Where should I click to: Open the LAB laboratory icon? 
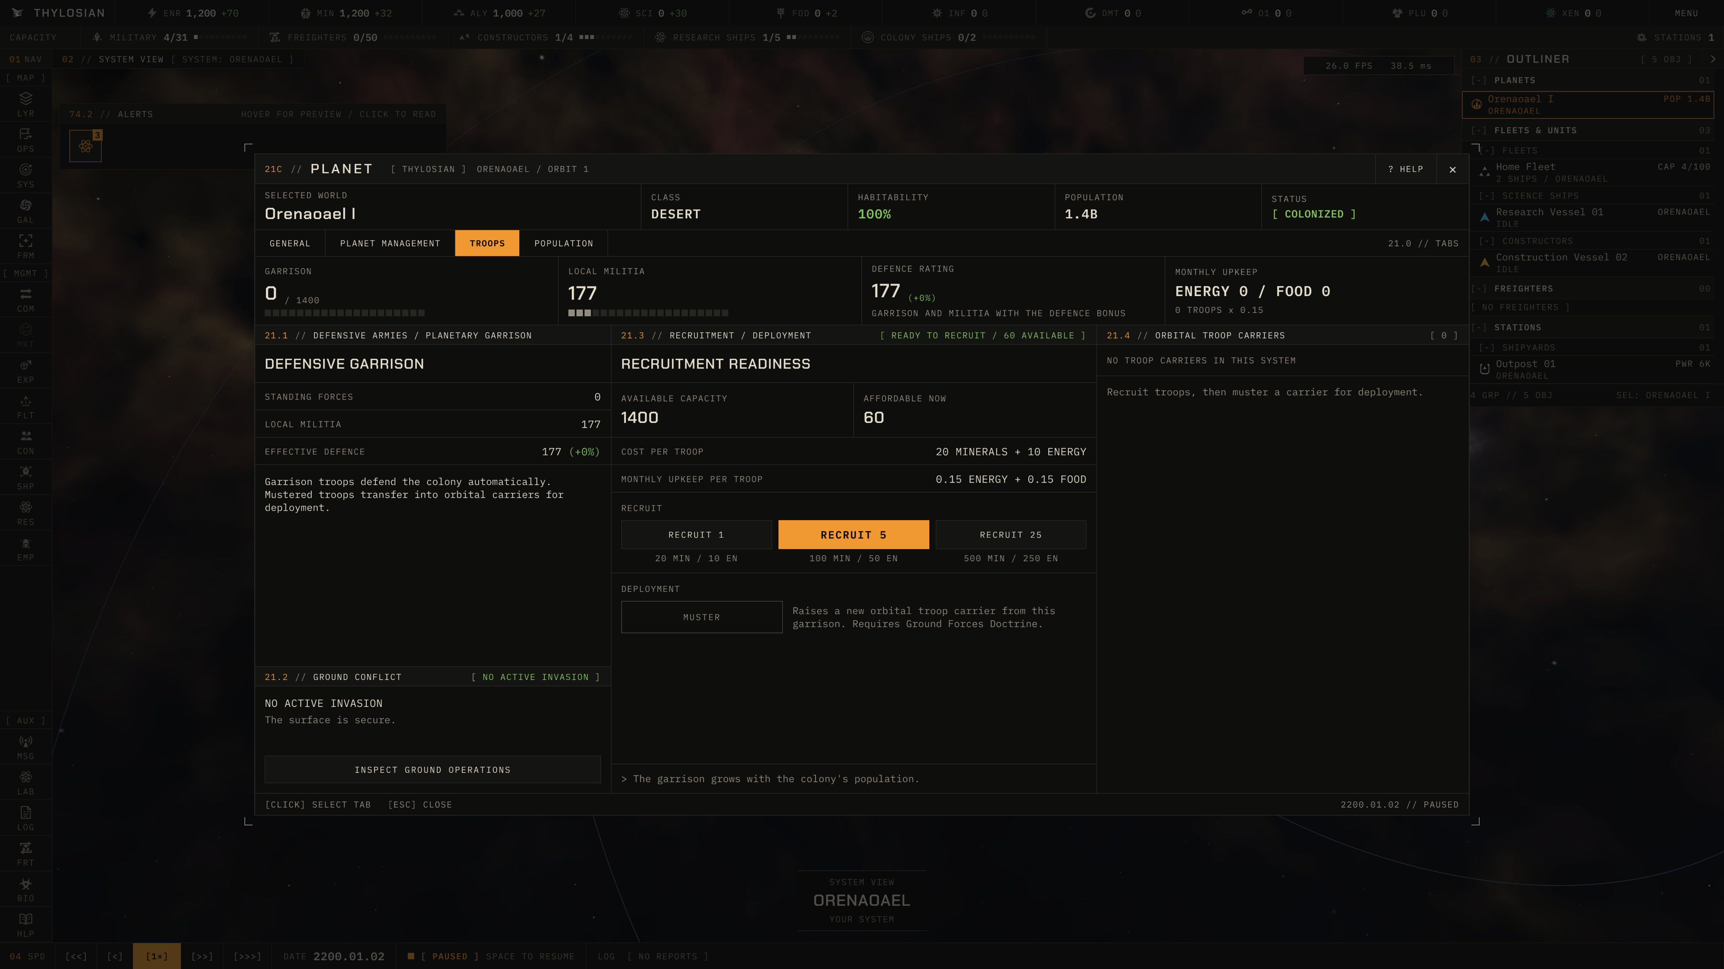click(26, 783)
